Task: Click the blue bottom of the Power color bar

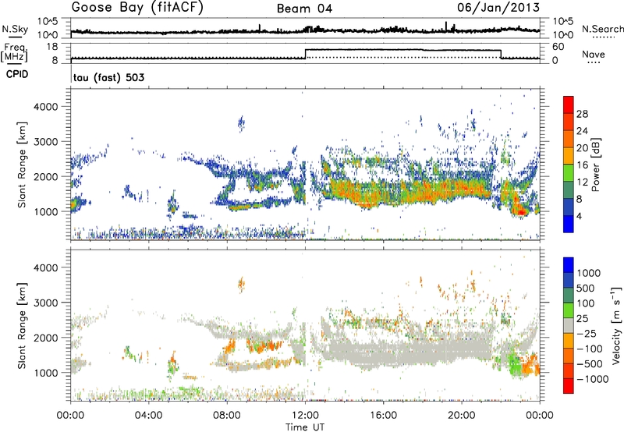Action: (x=569, y=224)
